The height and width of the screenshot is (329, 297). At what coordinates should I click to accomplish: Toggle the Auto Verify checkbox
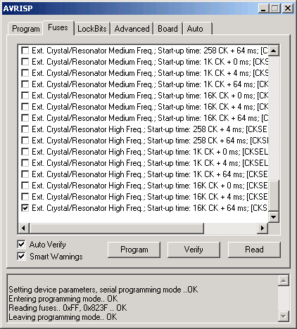(x=21, y=245)
